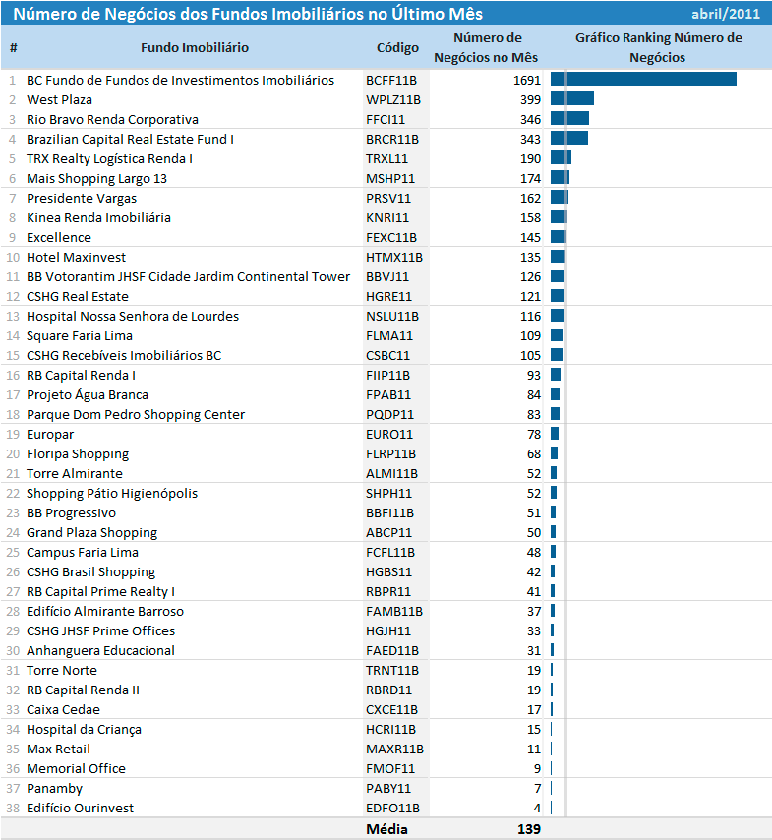Click the code PQDP11
Image resolution: width=772 pixels, height=840 pixels.
click(x=390, y=415)
